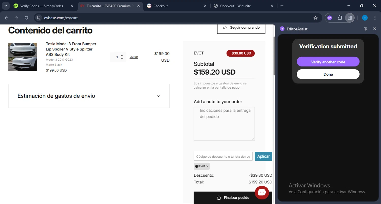Open a new browser tab

point(282,6)
